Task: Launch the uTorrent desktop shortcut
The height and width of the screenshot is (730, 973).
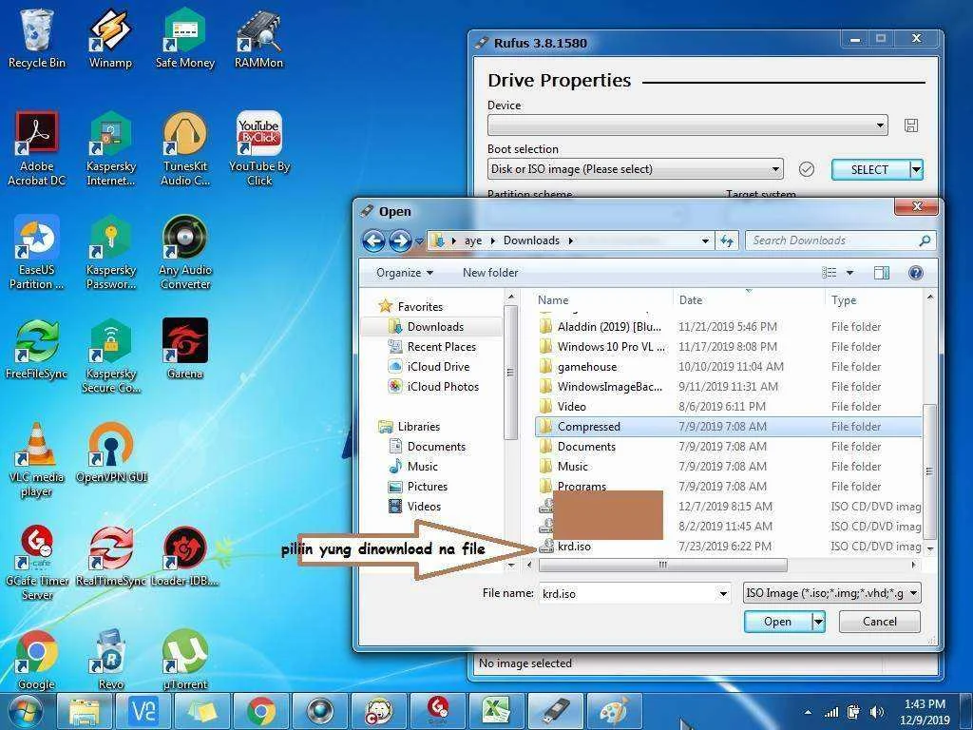Action: click(x=185, y=661)
